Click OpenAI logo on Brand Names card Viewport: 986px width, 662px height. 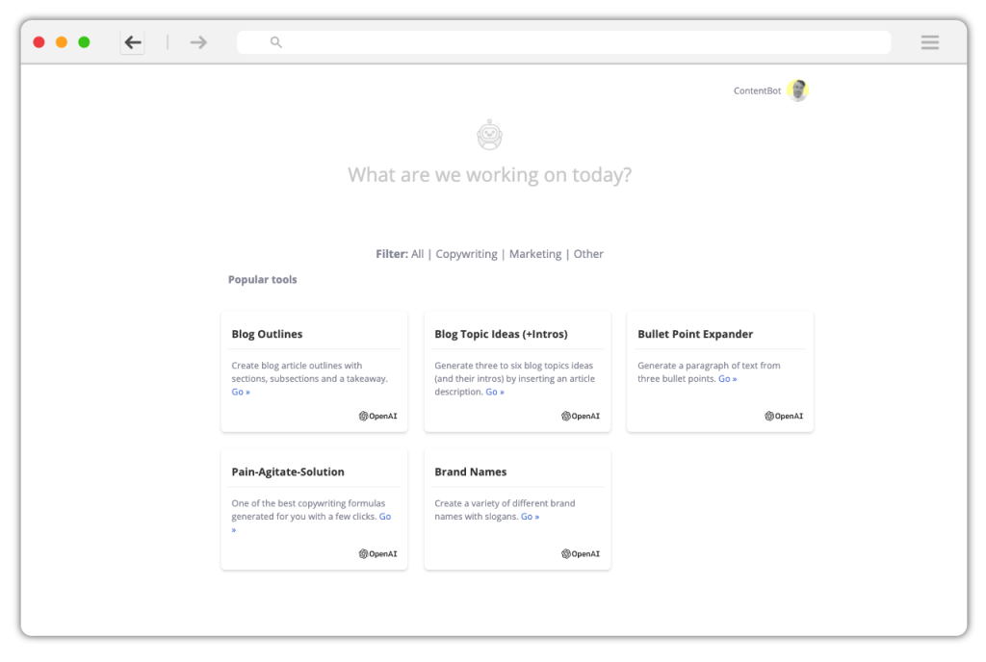[x=581, y=553]
